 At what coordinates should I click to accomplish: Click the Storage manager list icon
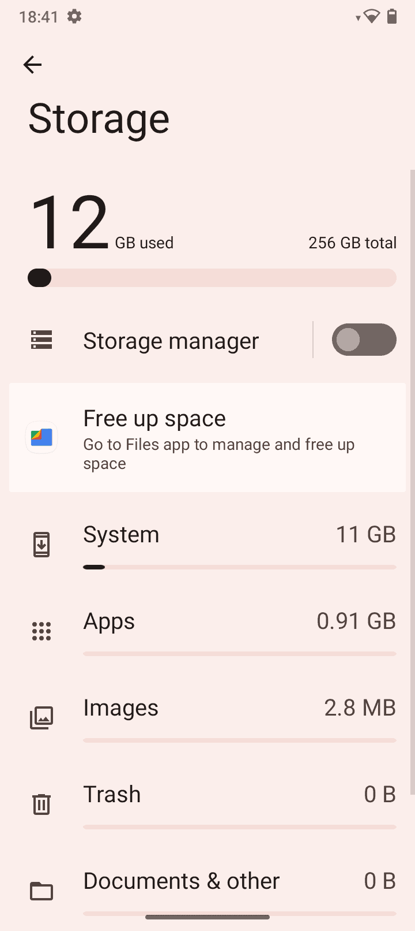point(41,340)
